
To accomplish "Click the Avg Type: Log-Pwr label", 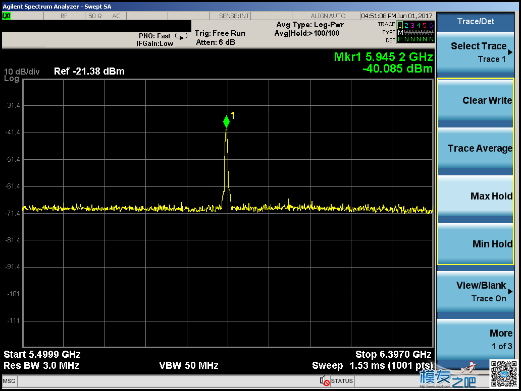I will pyautogui.click(x=310, y=25).
